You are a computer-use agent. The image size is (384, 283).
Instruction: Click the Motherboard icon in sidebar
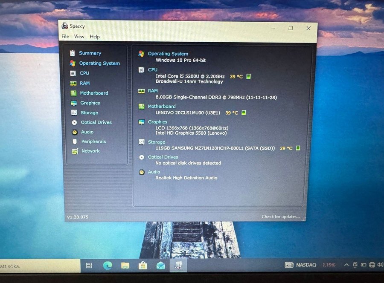(x=74, y=93)
